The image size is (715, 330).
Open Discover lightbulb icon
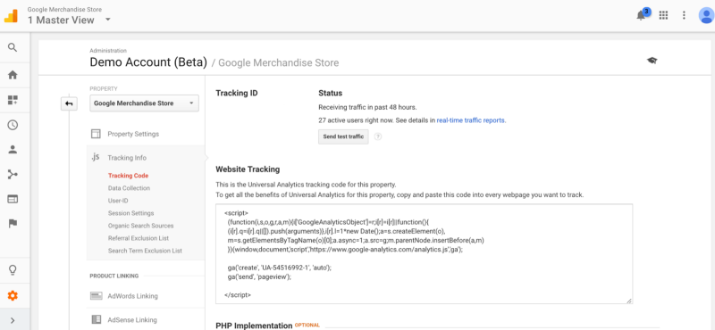pyautogui.click(x=13, y=270)
